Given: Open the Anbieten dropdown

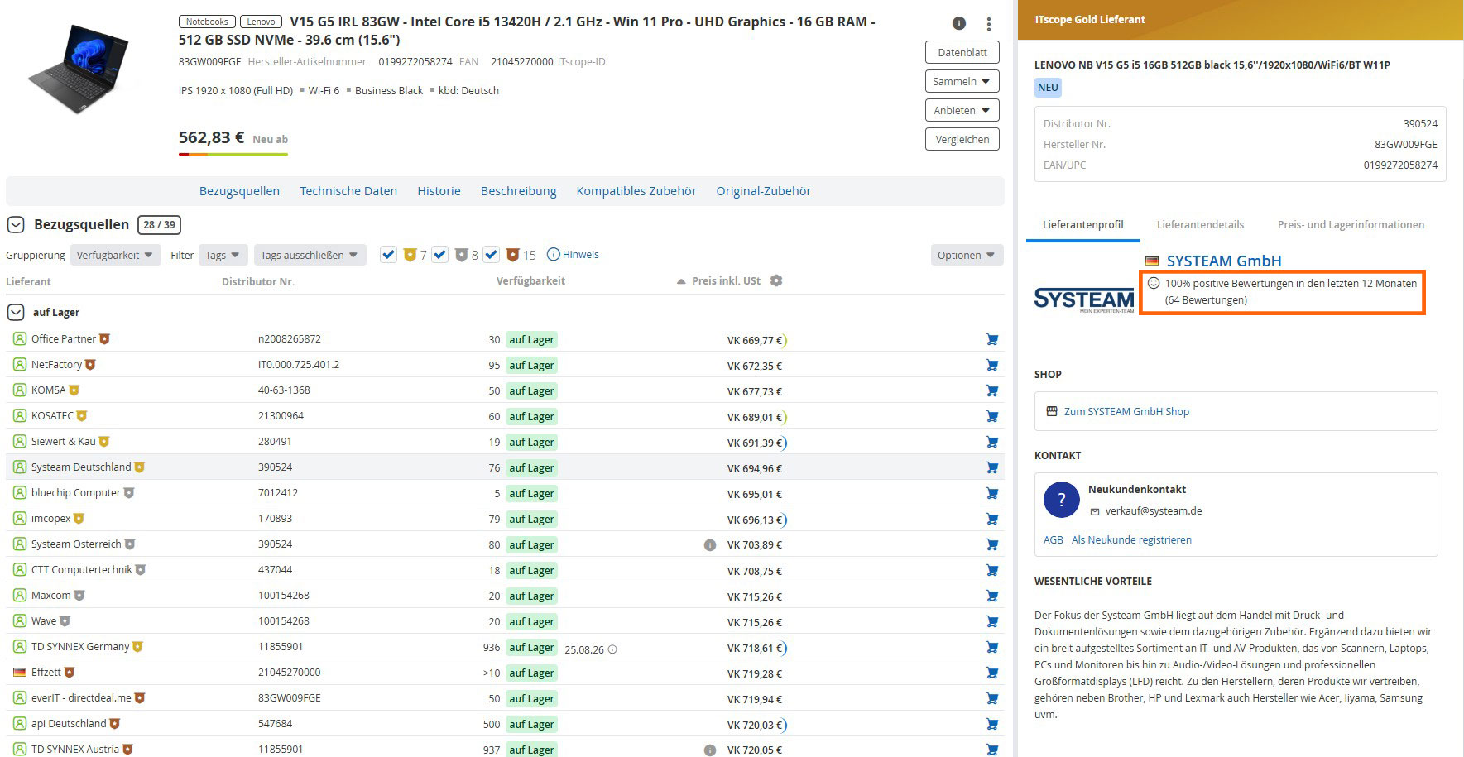Looking at the screenshot, I should (x=962, y=110).
